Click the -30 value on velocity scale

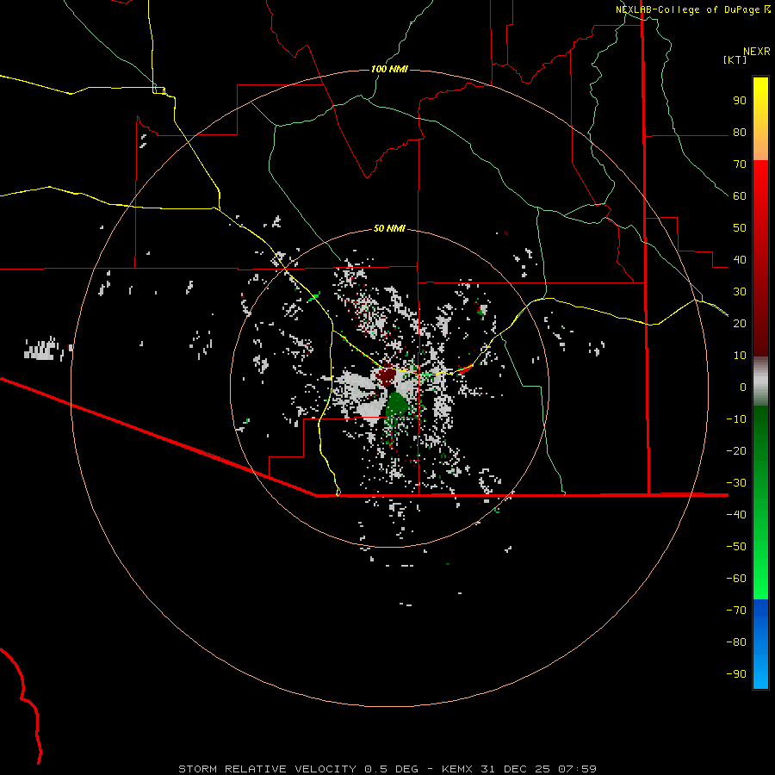click(736, 483)
